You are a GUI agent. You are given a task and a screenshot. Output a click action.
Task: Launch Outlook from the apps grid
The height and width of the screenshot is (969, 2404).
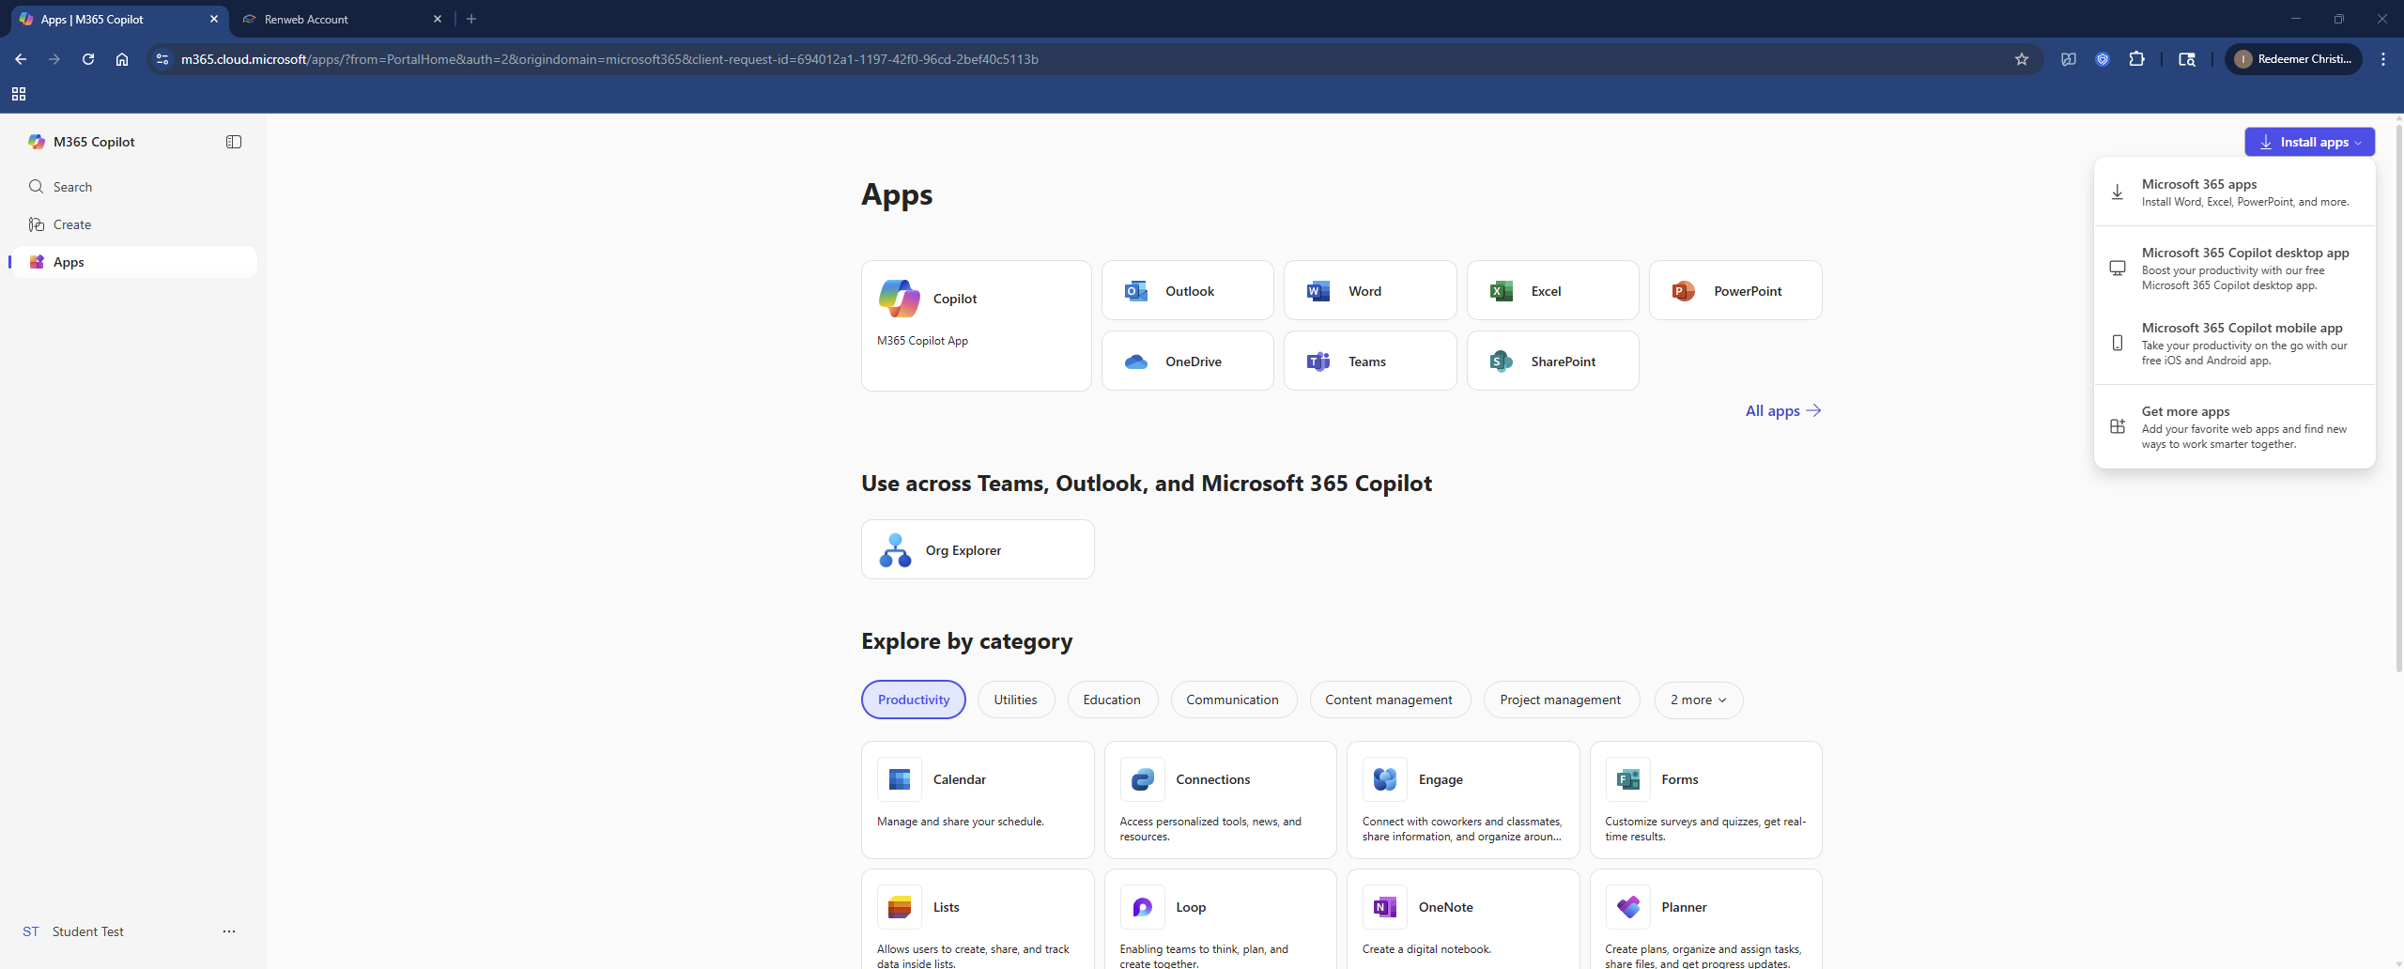pos(1187,291)
